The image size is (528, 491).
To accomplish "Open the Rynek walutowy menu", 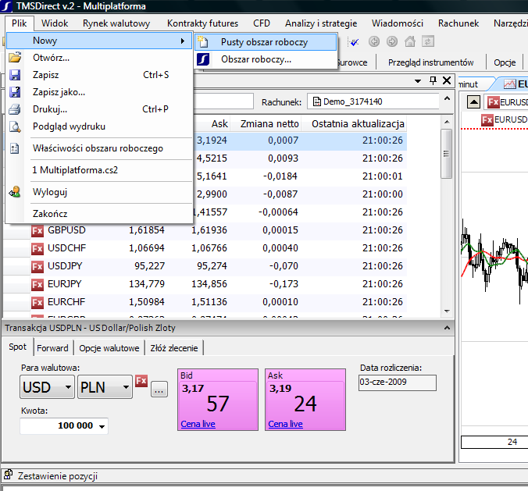I will coord(116,23).
